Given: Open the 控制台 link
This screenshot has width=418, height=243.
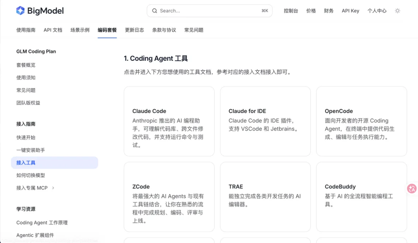Looking at the screenshot, I should point(291,11).
